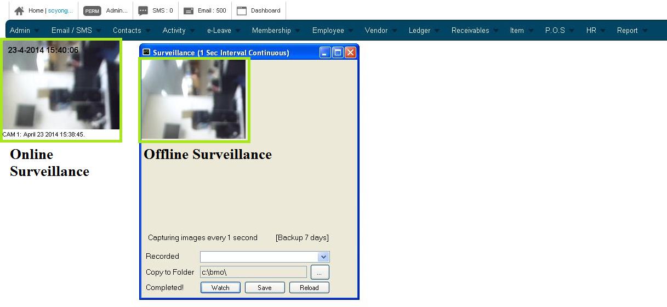Expand the Recorded dropdown list
Screen dimensions: 667x307
[x=323, y=257]
